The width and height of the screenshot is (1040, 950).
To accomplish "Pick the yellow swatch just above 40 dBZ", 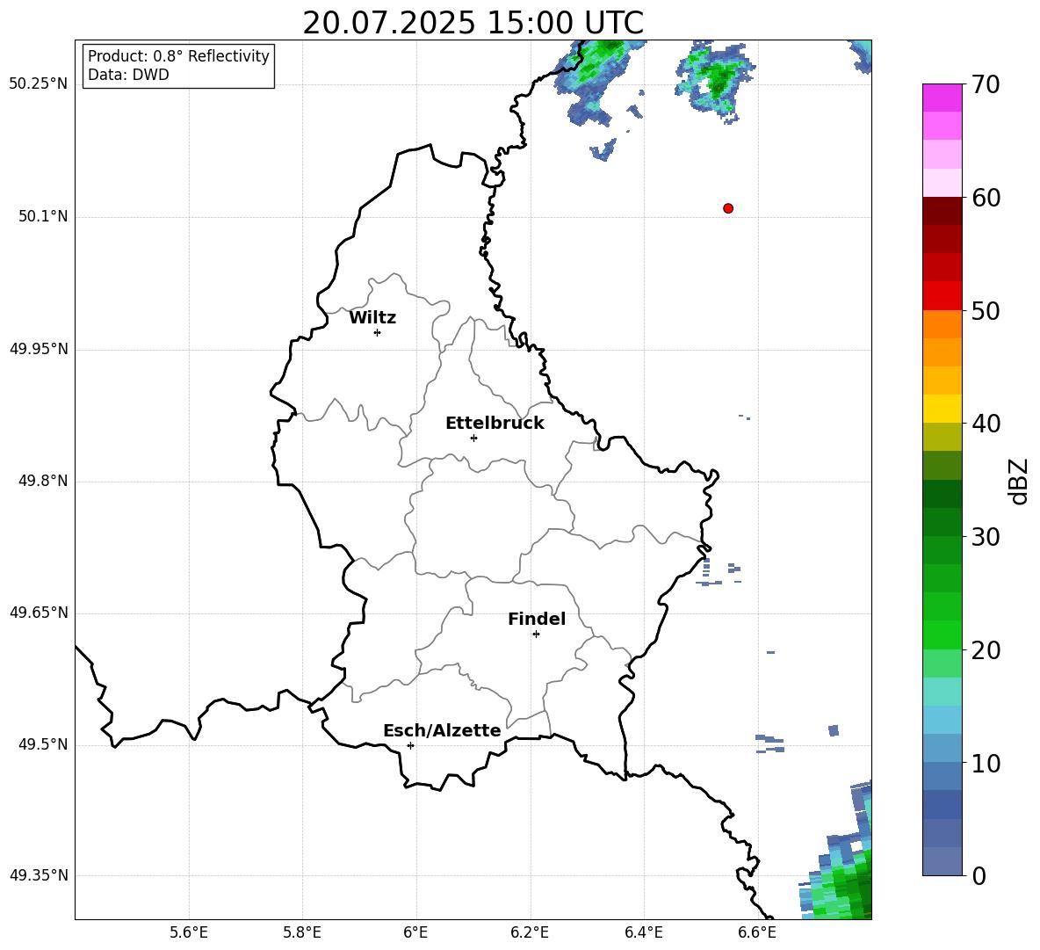I will (x=942, y=409).
